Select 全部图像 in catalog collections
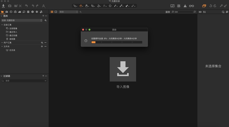The height and width of the screenshot is (127, 229). (x=13, y=28)
